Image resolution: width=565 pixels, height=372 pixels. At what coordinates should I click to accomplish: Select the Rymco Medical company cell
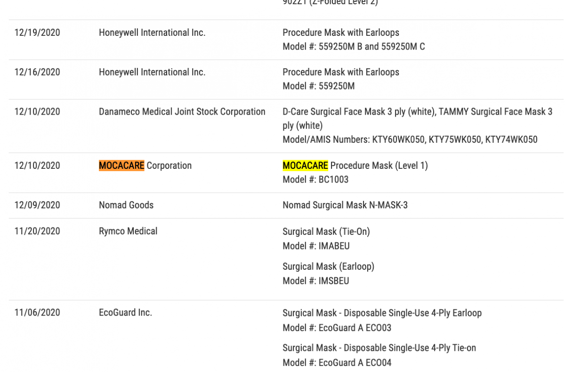[128, 231]
